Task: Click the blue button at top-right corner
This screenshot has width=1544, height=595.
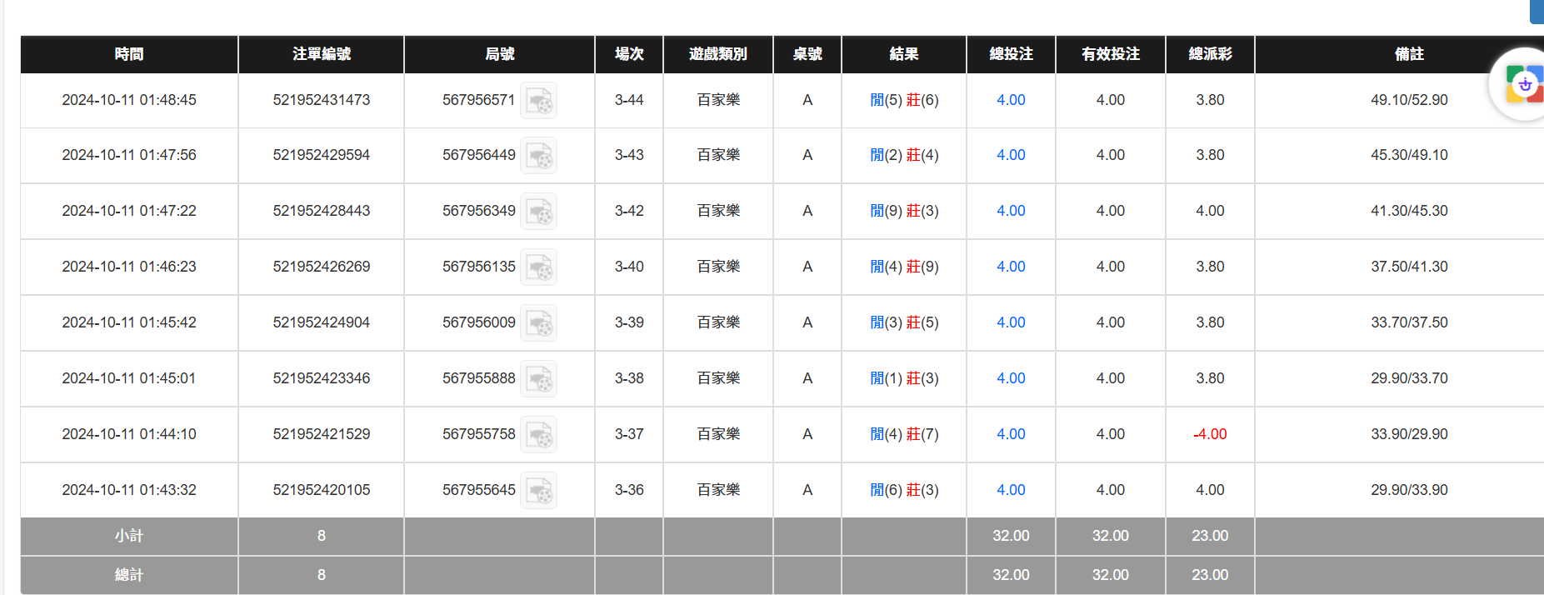Action: click(1537, 10)
